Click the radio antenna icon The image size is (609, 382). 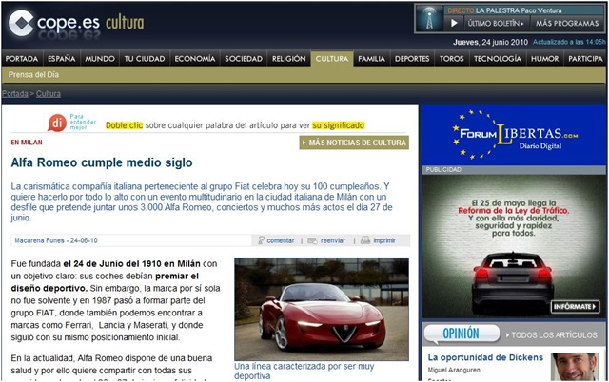429,19
